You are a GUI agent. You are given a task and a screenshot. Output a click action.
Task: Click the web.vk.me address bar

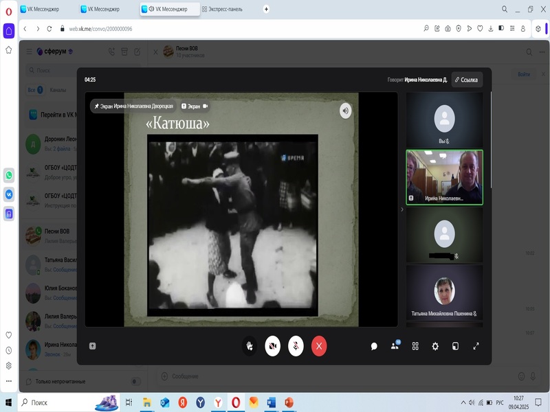coord(100,29)
